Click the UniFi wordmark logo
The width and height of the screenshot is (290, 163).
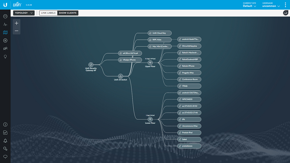tap(17, 5)
